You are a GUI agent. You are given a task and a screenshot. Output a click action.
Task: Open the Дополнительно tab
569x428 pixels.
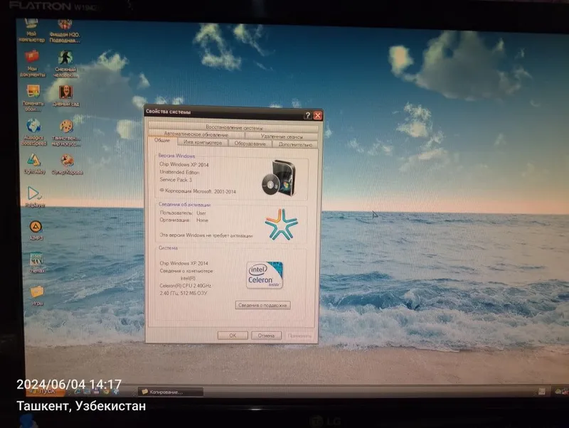click(295, 144)
